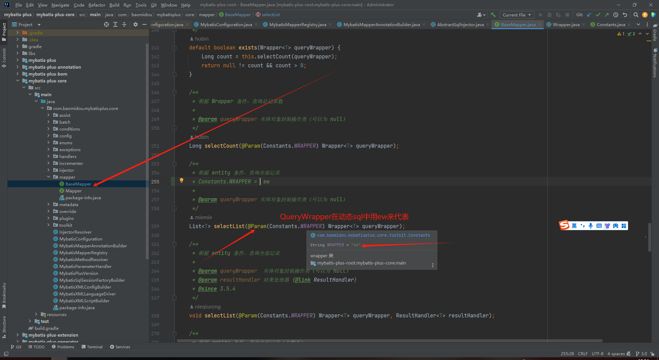This screenshot has height=360, width=659.
Task: Expand the toolkit package
Action: 48,225
